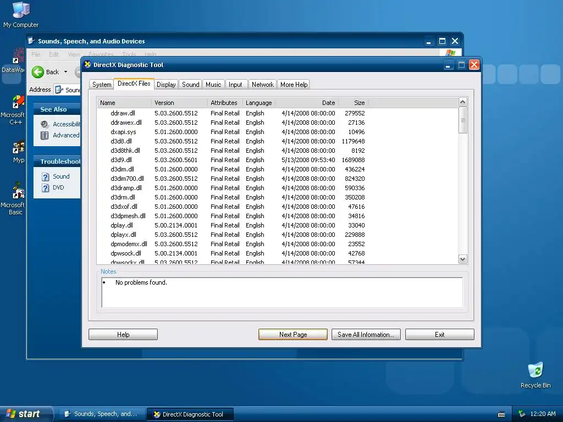Viewport: 563px width, 422px height.
Task: Sort file list by Attributes column
Action: pyautogui.click(x=225, y=103)
